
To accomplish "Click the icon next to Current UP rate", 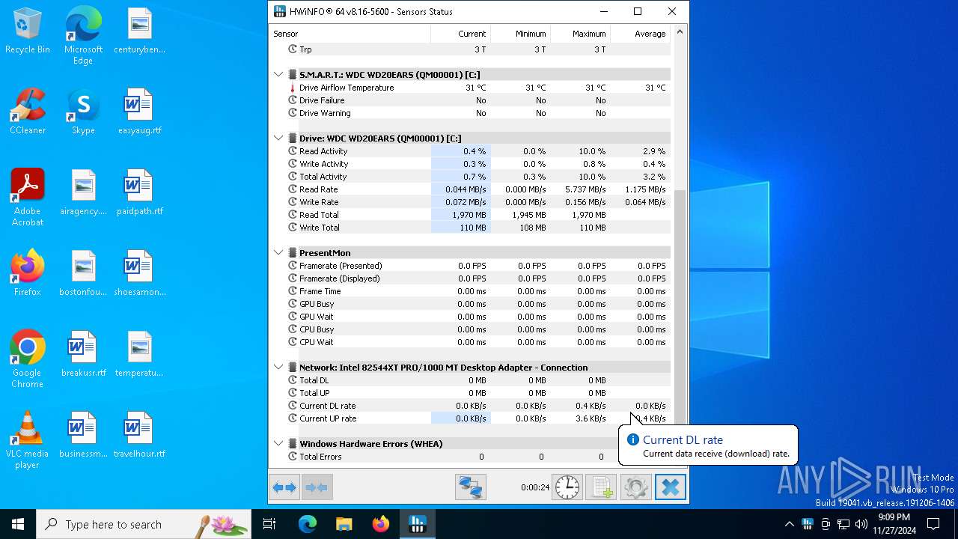I will coord(293,418).
